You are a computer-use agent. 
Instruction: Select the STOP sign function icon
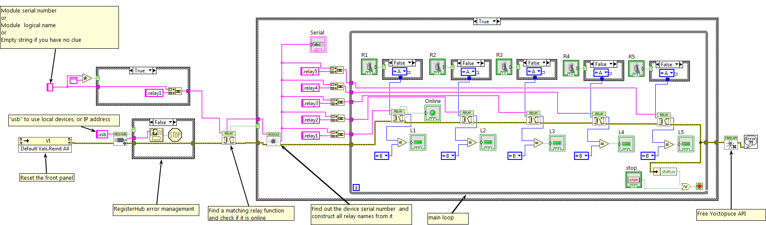pyautogui.click(x=175, y=135)
